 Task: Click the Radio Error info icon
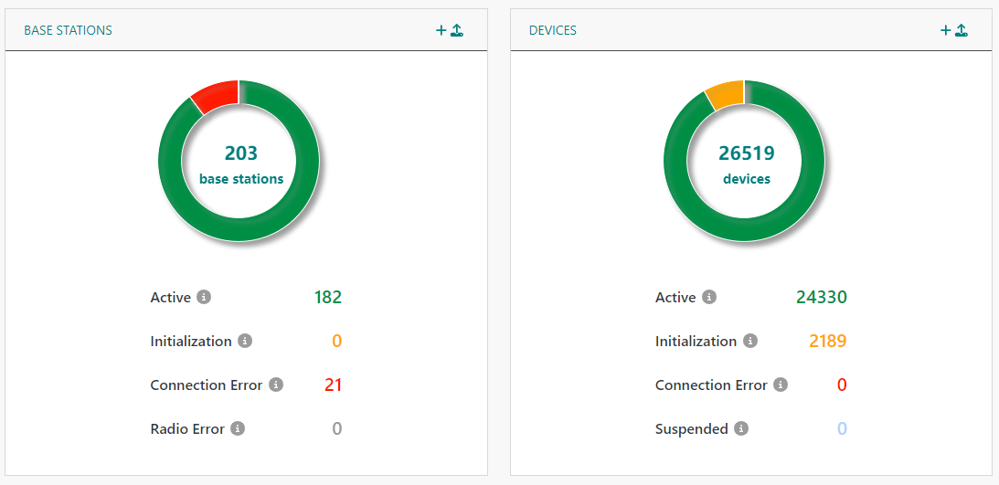point(238,428)
